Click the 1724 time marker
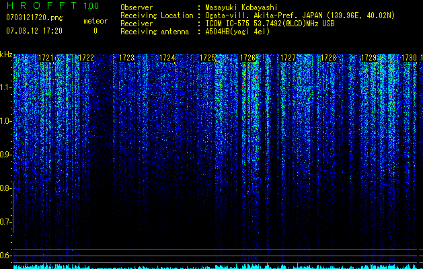The height and width of the screenshot is (269, 423). (167, 58)
